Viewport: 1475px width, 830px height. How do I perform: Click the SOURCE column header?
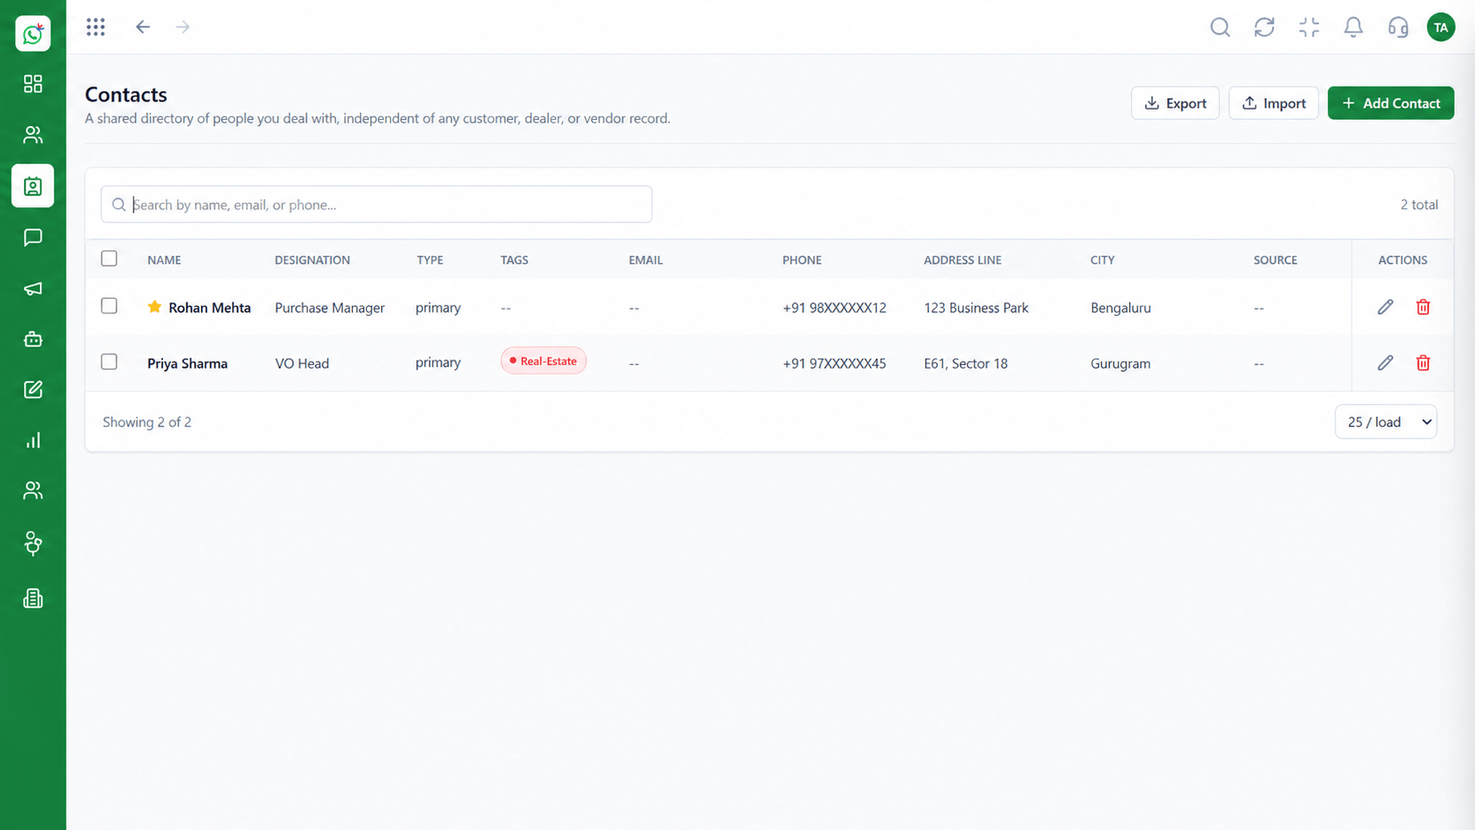tap(1276, 259)
